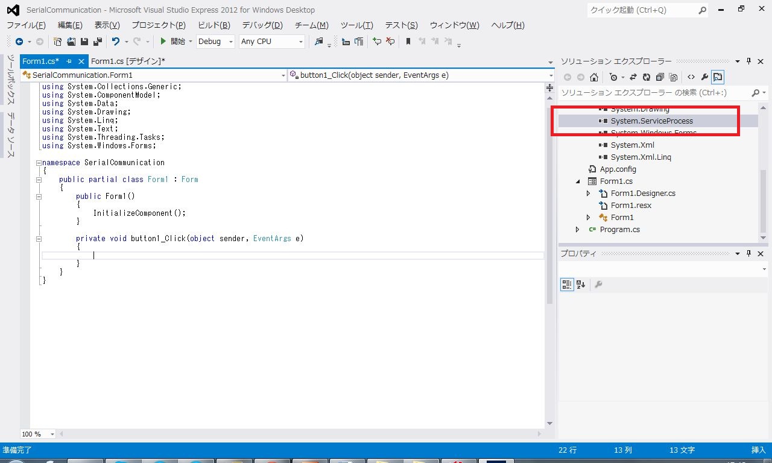Click the Property Pages wrench in Properties panel
The height and width of the screenshot is (463, 772).
click(x=598, y=285)
